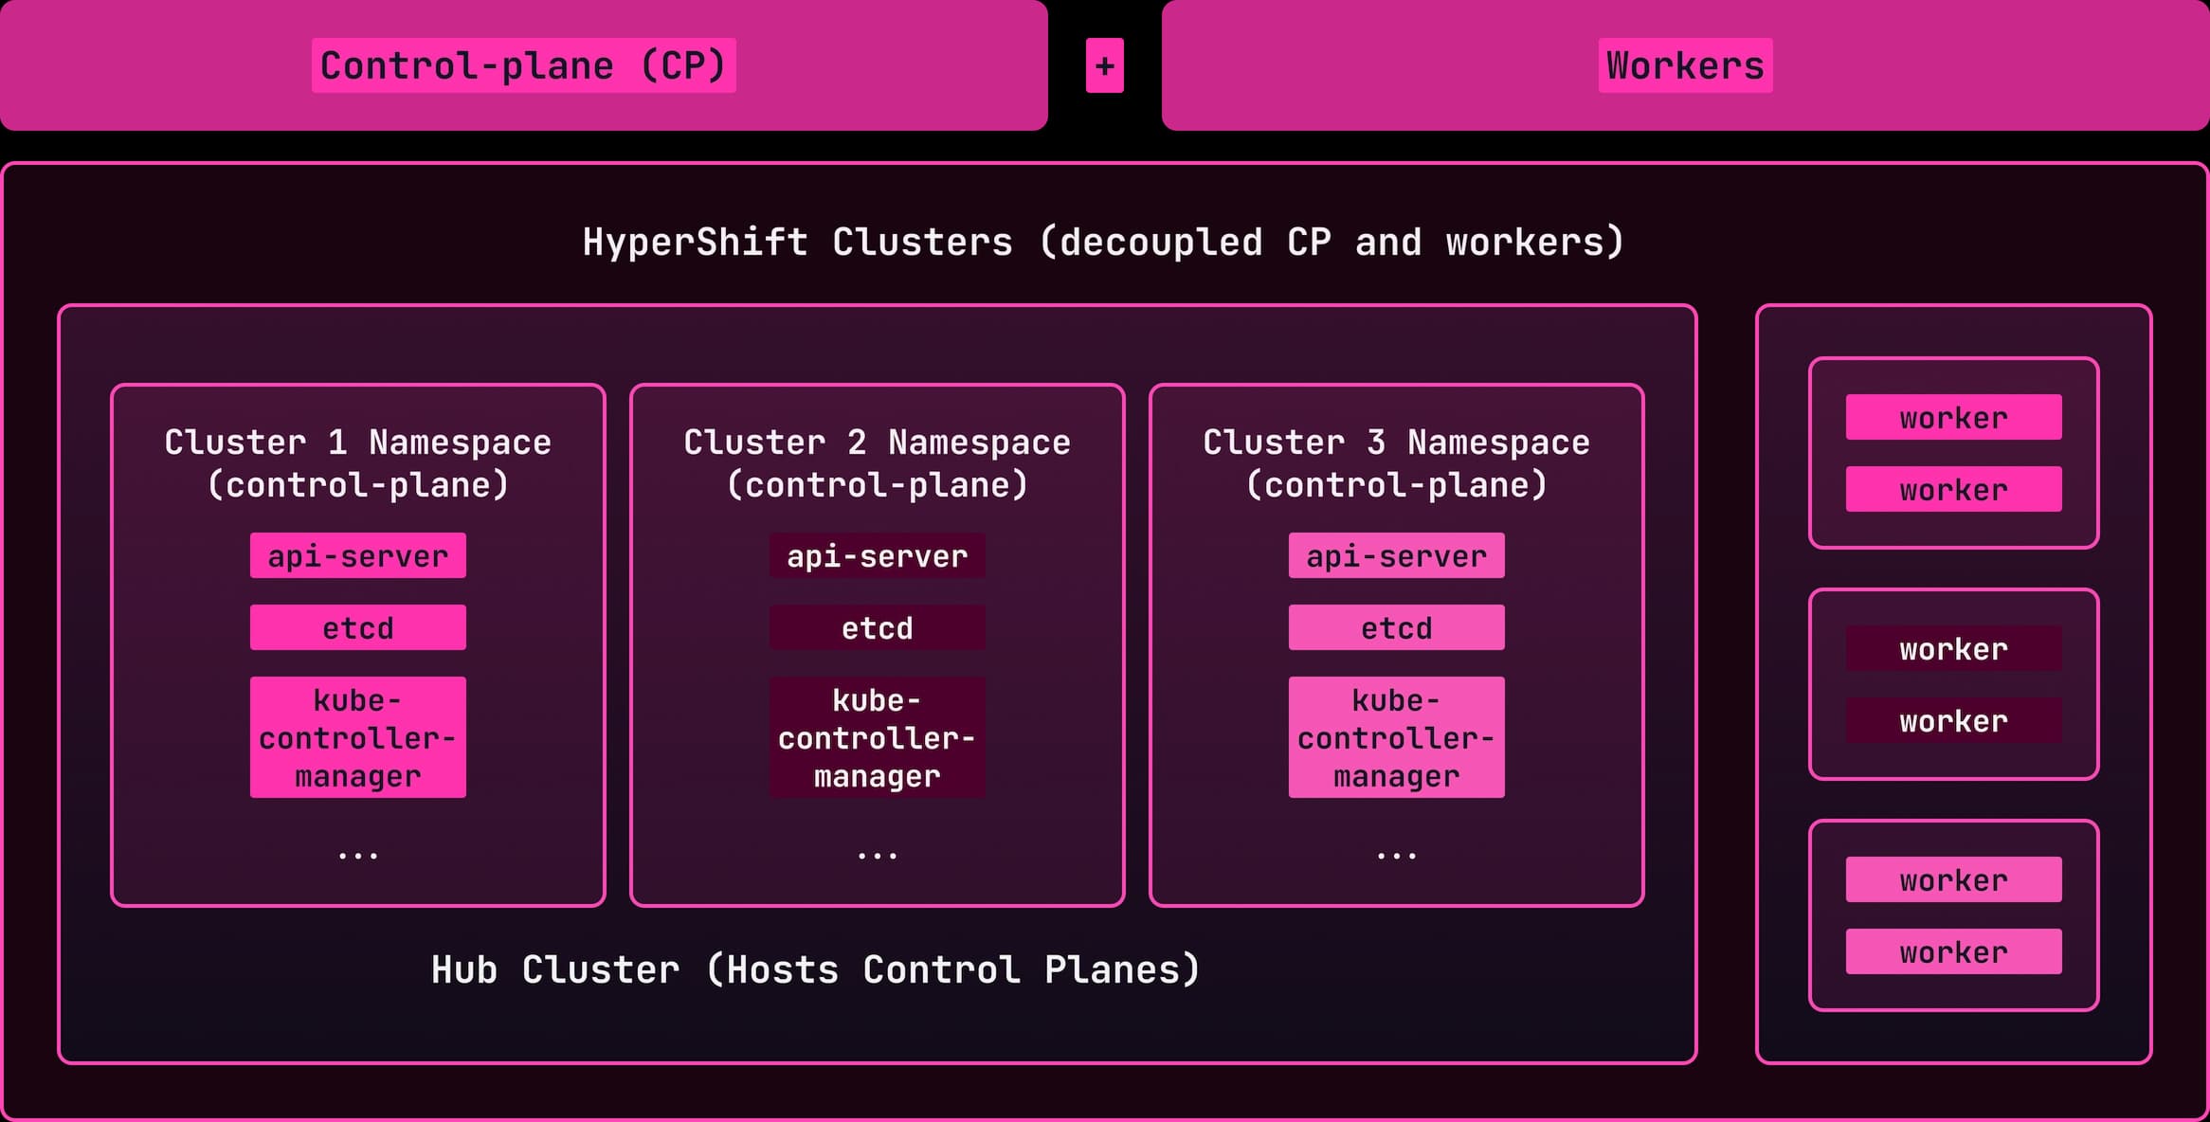Select api-server in Cluster 1 Namespace
The image size is (2210, 1122).
tap(358, 555)
